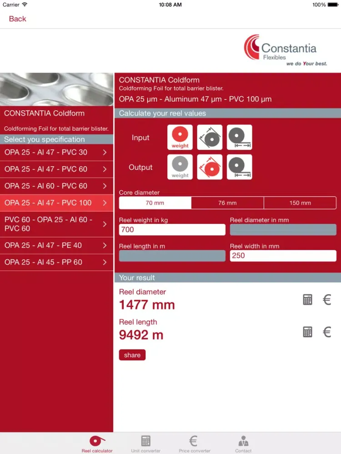Open specification OPA 25 - Al 60 - PVC 60
Screen dimensions: 341x454
click(56, 186)
